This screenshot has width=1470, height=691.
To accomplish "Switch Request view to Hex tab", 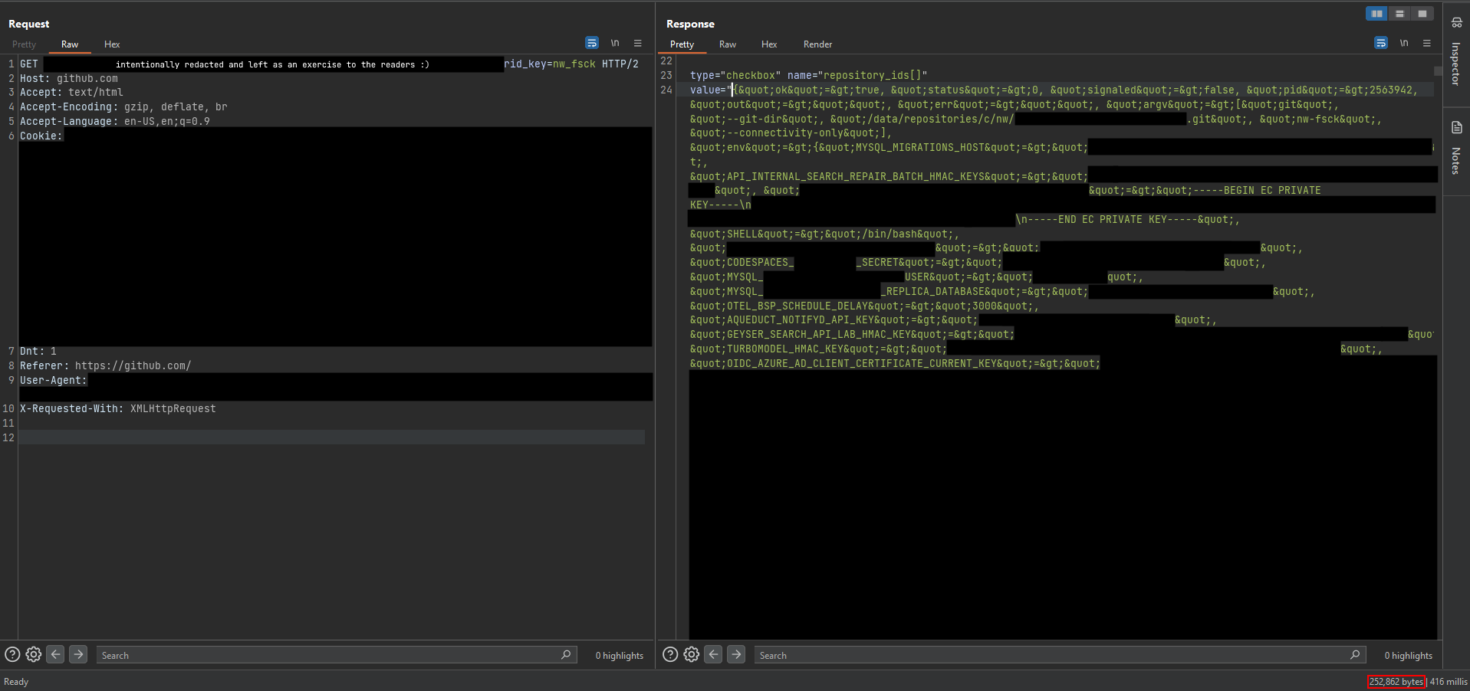I will [112, 44].
